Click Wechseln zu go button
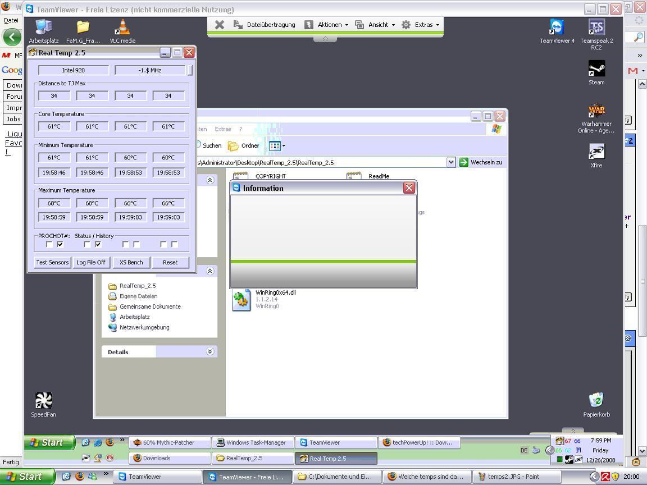The image size is (647, 485). pos(481,162)
